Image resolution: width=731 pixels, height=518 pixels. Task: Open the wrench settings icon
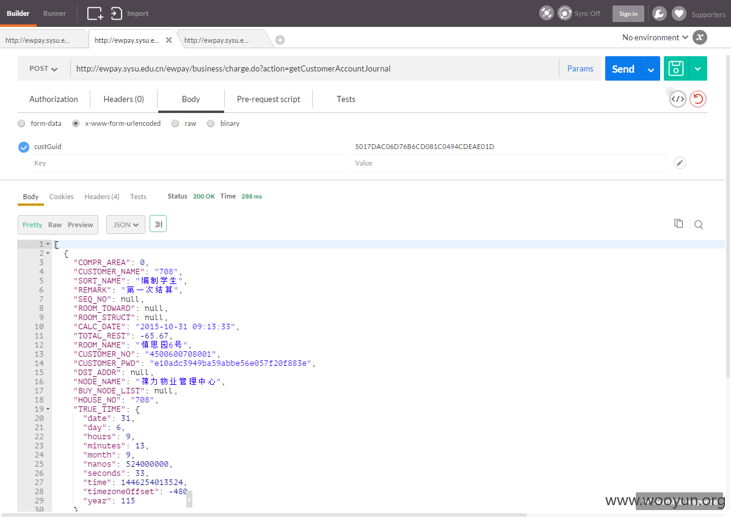point(659,13)
